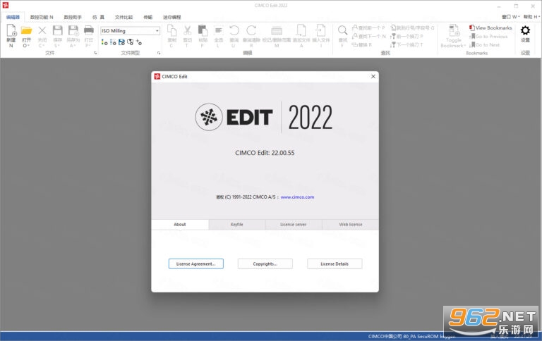Switch to the 迷你编程 ribbon tab
542x341 pixels.
tap(171, 17)
